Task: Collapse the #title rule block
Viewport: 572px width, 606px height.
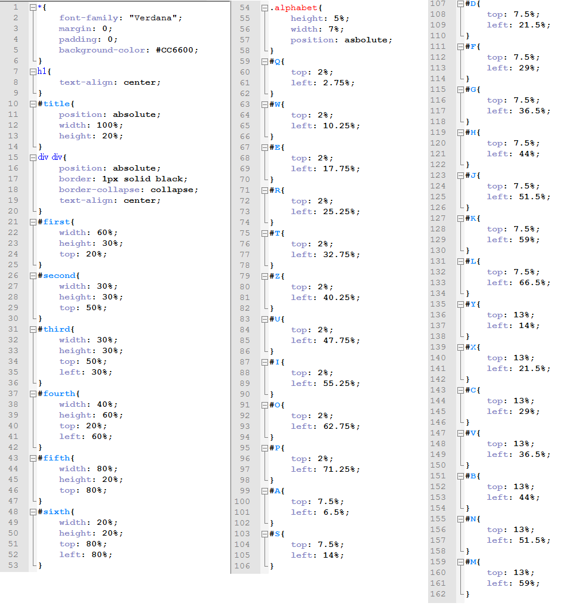Action: 33,104
